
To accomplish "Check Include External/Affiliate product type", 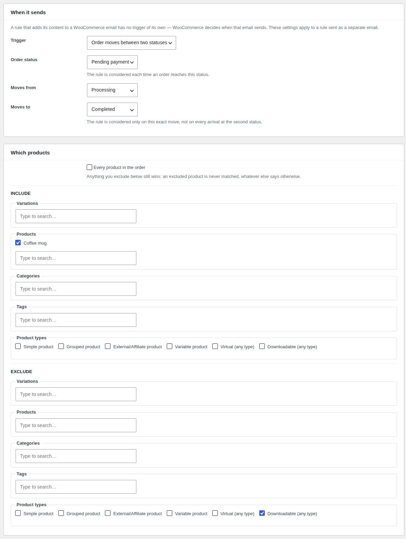I will pos(108,346).
